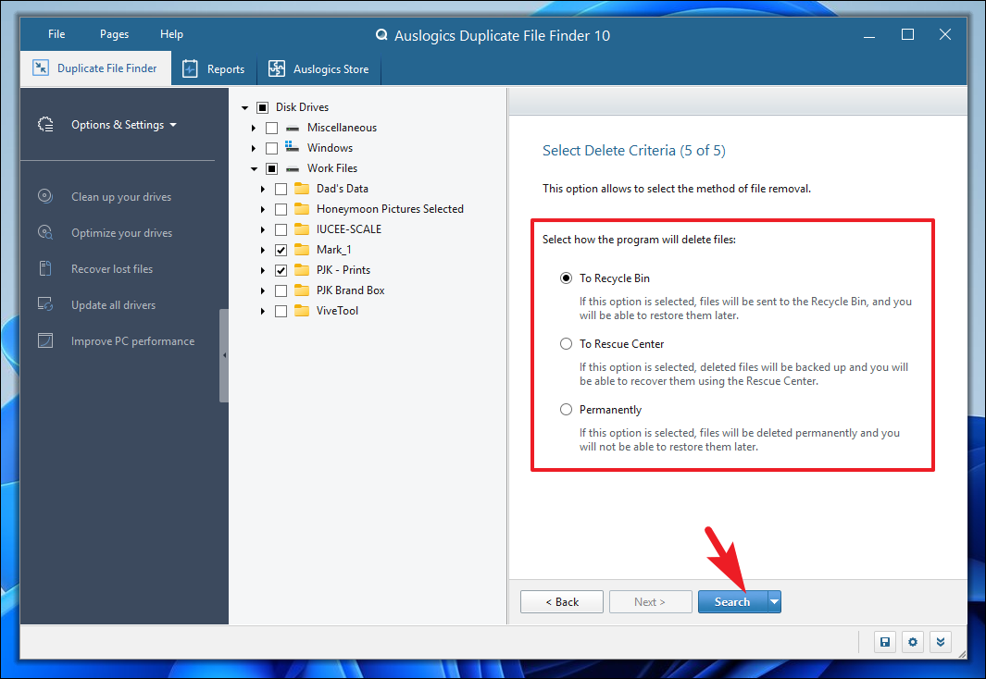Uncheck the Mark_1 folder checkbox
The width and height of the screenshot is (986, 679).
pyautogui.click(x=281, y=250)
